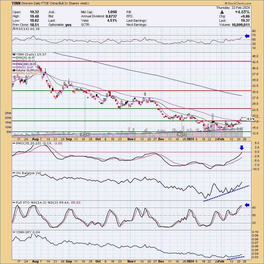Click the candlestick icon beside YINN (Daily)
Viewport: 264px width, 264px height.
14,54
